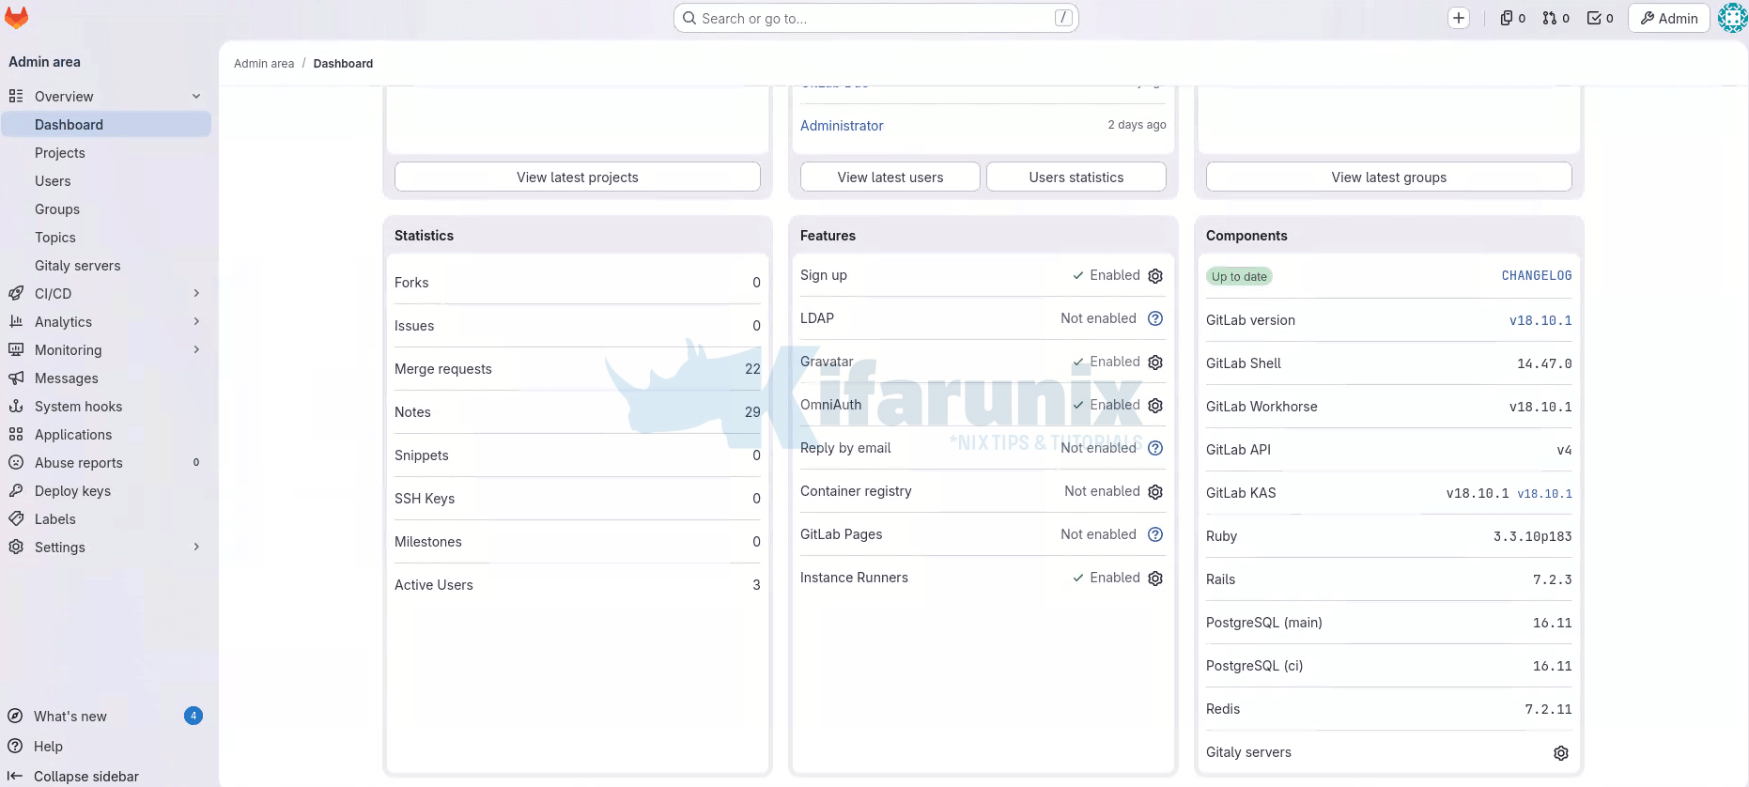Click Merge requests count 22
Viewport: 1749px width, 787px height.
pyautogui.click(x=752, y=369)
